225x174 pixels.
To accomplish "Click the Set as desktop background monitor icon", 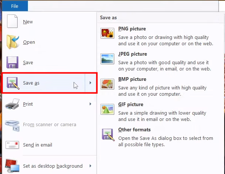I will [x=12, y=166].
